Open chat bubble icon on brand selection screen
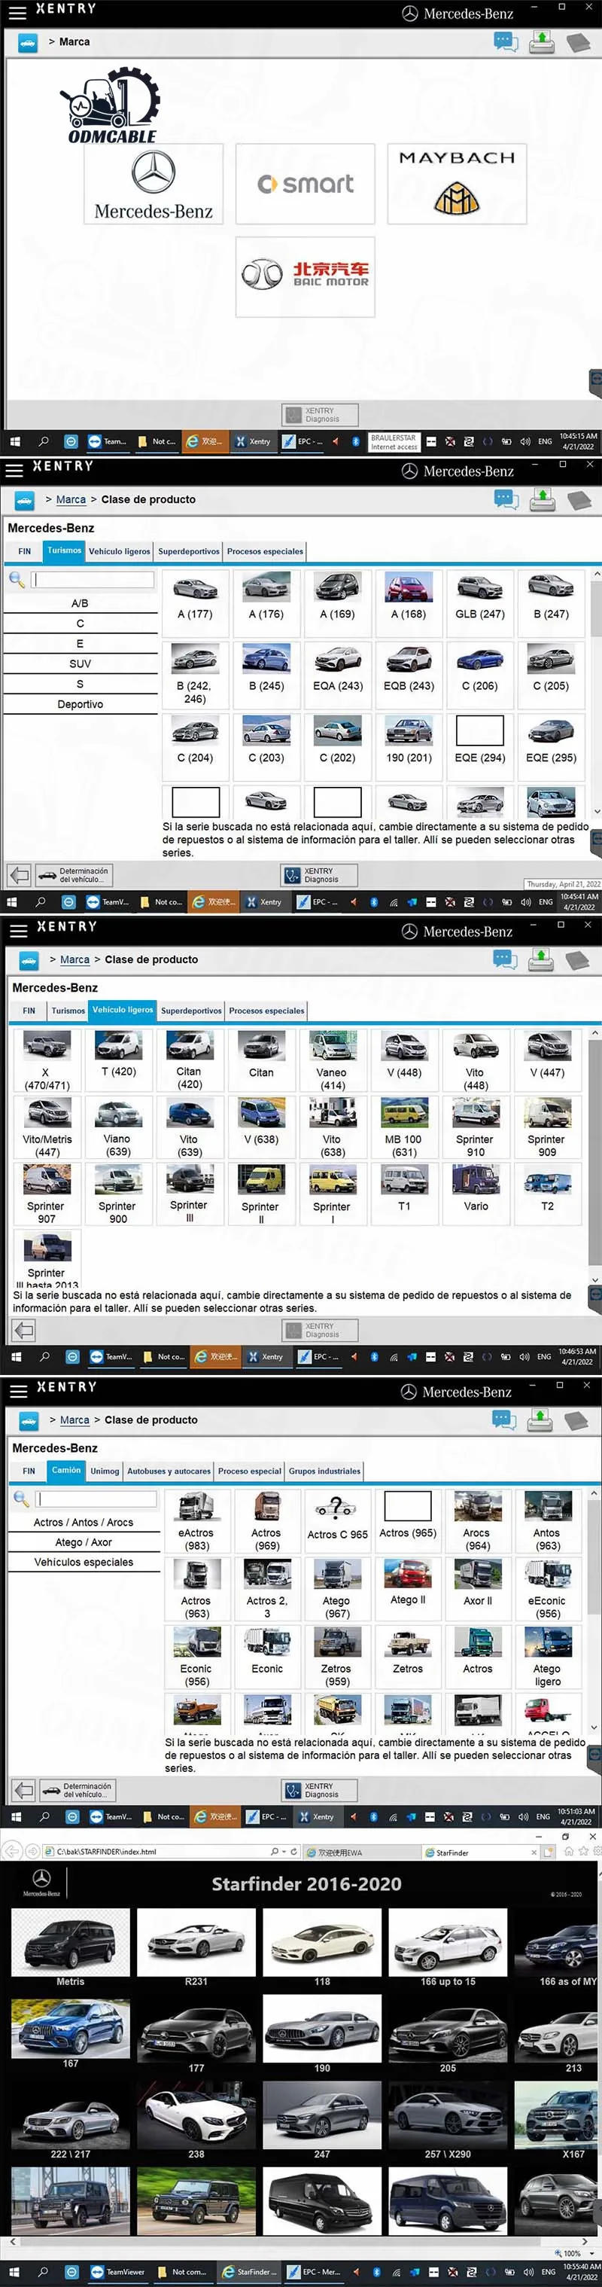Viewport: 602px width, 2287px height. click(506, 41)
